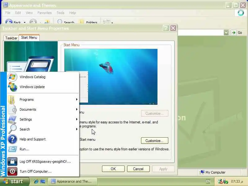Click the system tray clock
Screen dimensions: 248x186
[x=237, y=181]
